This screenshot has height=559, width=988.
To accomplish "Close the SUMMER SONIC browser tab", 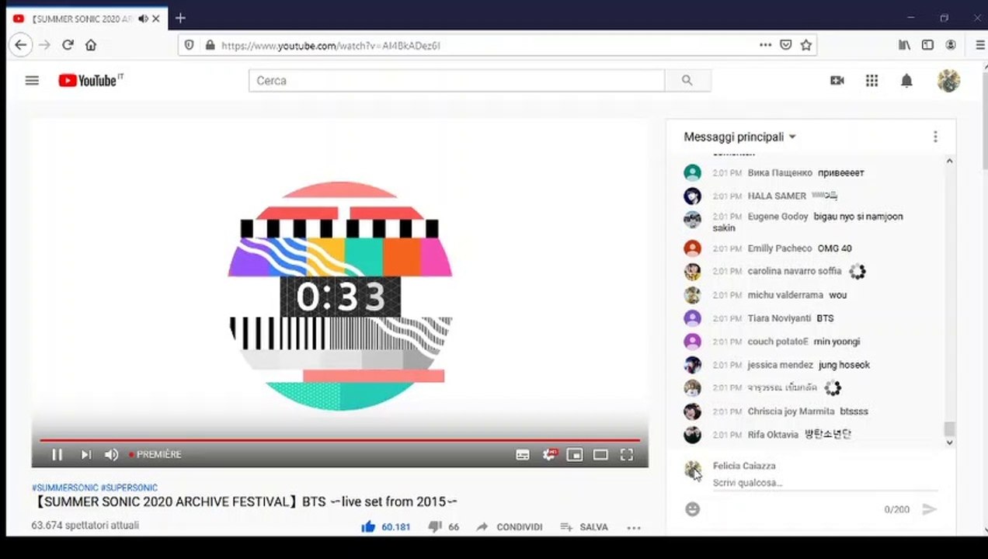I will pyautogui.click(x=156, y=19).
